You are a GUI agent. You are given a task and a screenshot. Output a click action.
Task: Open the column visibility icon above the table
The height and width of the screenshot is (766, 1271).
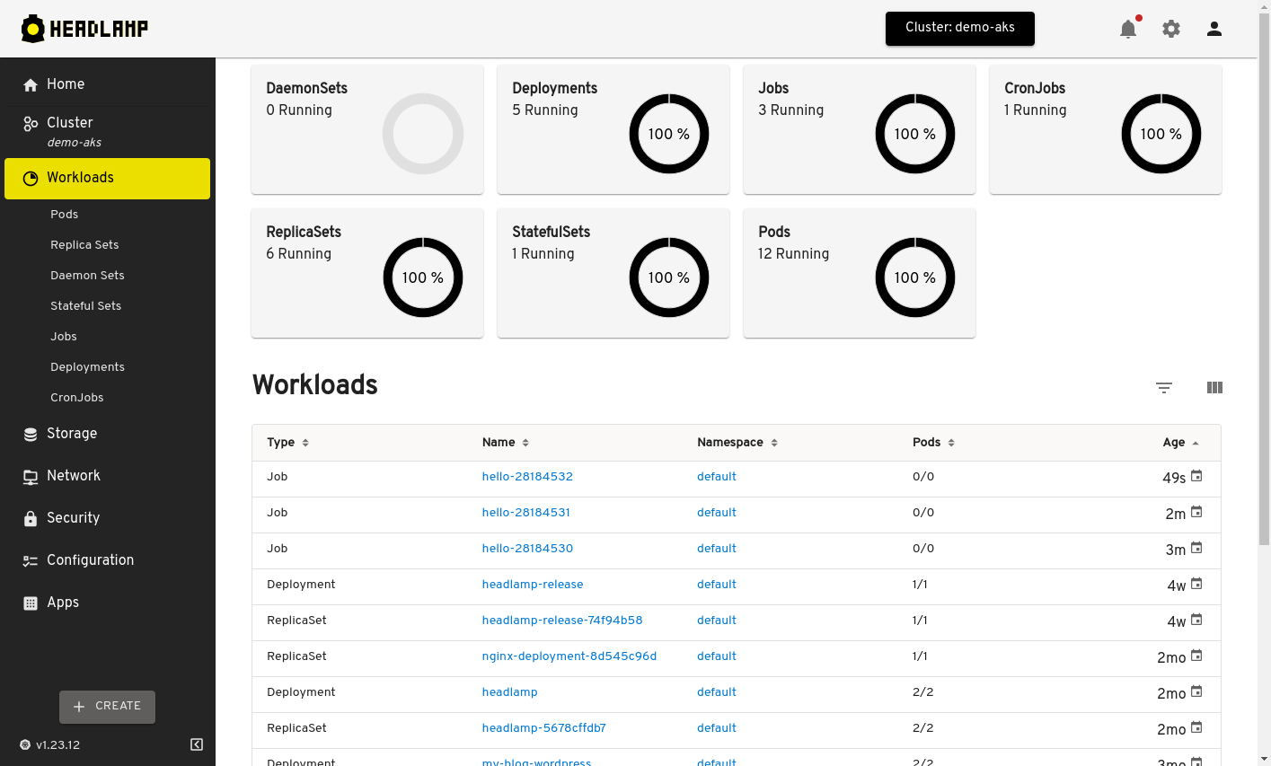tap(1214, 387)
